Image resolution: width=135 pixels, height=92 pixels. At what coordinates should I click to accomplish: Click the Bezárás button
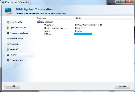coord(123,86)
